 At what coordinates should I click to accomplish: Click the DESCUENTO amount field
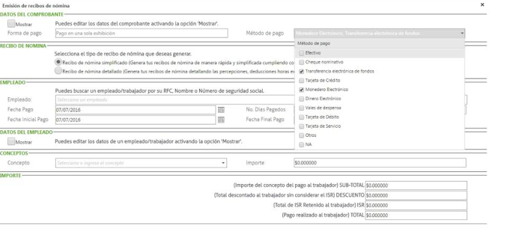416,195
